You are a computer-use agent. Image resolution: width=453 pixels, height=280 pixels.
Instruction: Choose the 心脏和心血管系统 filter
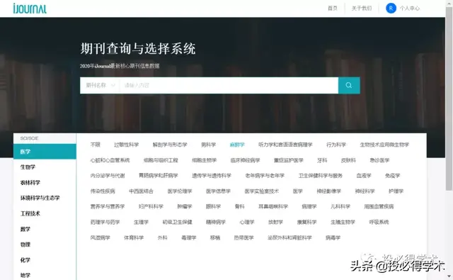tap(110, 160)
